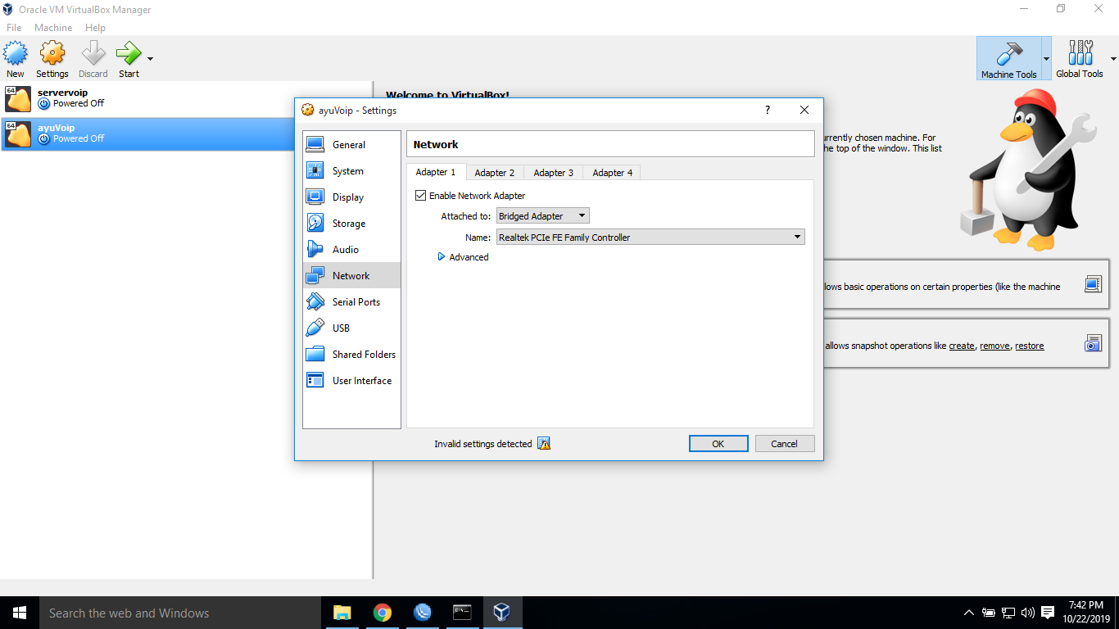Click the Snapshots tool icon in welcome pane
This screenshot has height=629, width=1119.
pos(1093,343)
